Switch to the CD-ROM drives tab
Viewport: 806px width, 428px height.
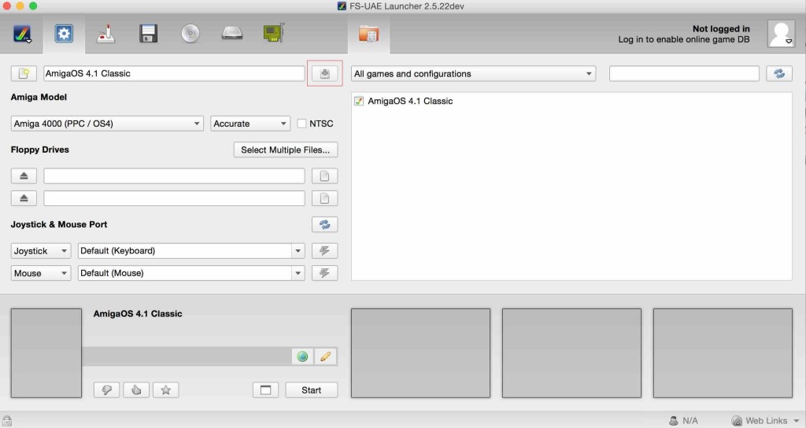tap(190, 34)
